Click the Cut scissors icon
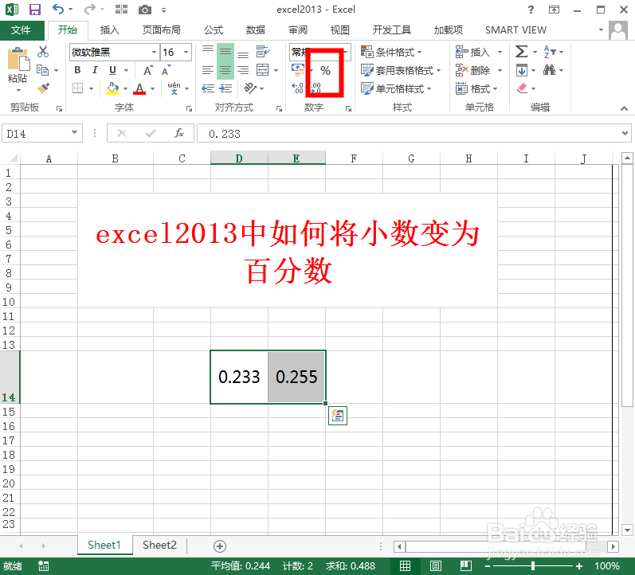The image size is (635, 575). (43, 52)
